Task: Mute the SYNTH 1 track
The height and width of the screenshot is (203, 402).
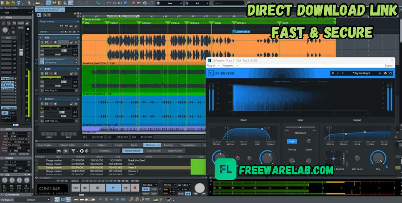Action: [x=46, y=104]
